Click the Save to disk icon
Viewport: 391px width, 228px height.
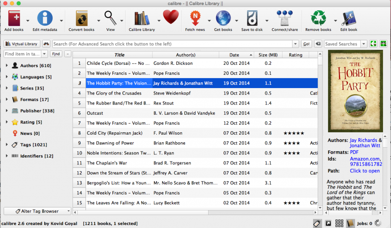pyautogui.click(x=252, y=18)
